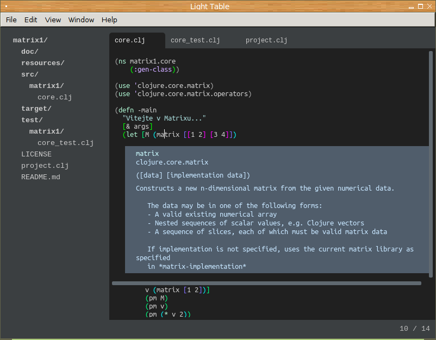
Task: Collapse the test/ folder in sidebar
Action: click(32, 120)
